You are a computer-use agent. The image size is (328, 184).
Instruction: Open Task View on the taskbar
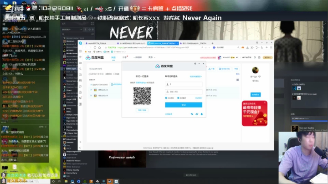pyautogui.click(x=59, y=181)
